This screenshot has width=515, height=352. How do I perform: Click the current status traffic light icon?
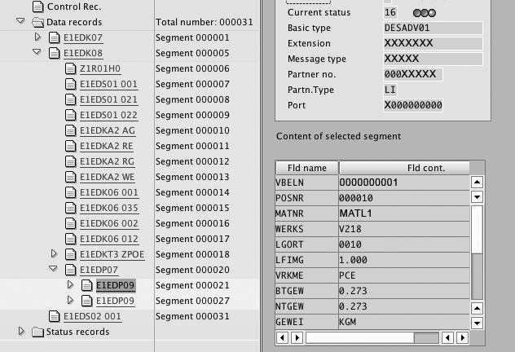click(425, 13)
